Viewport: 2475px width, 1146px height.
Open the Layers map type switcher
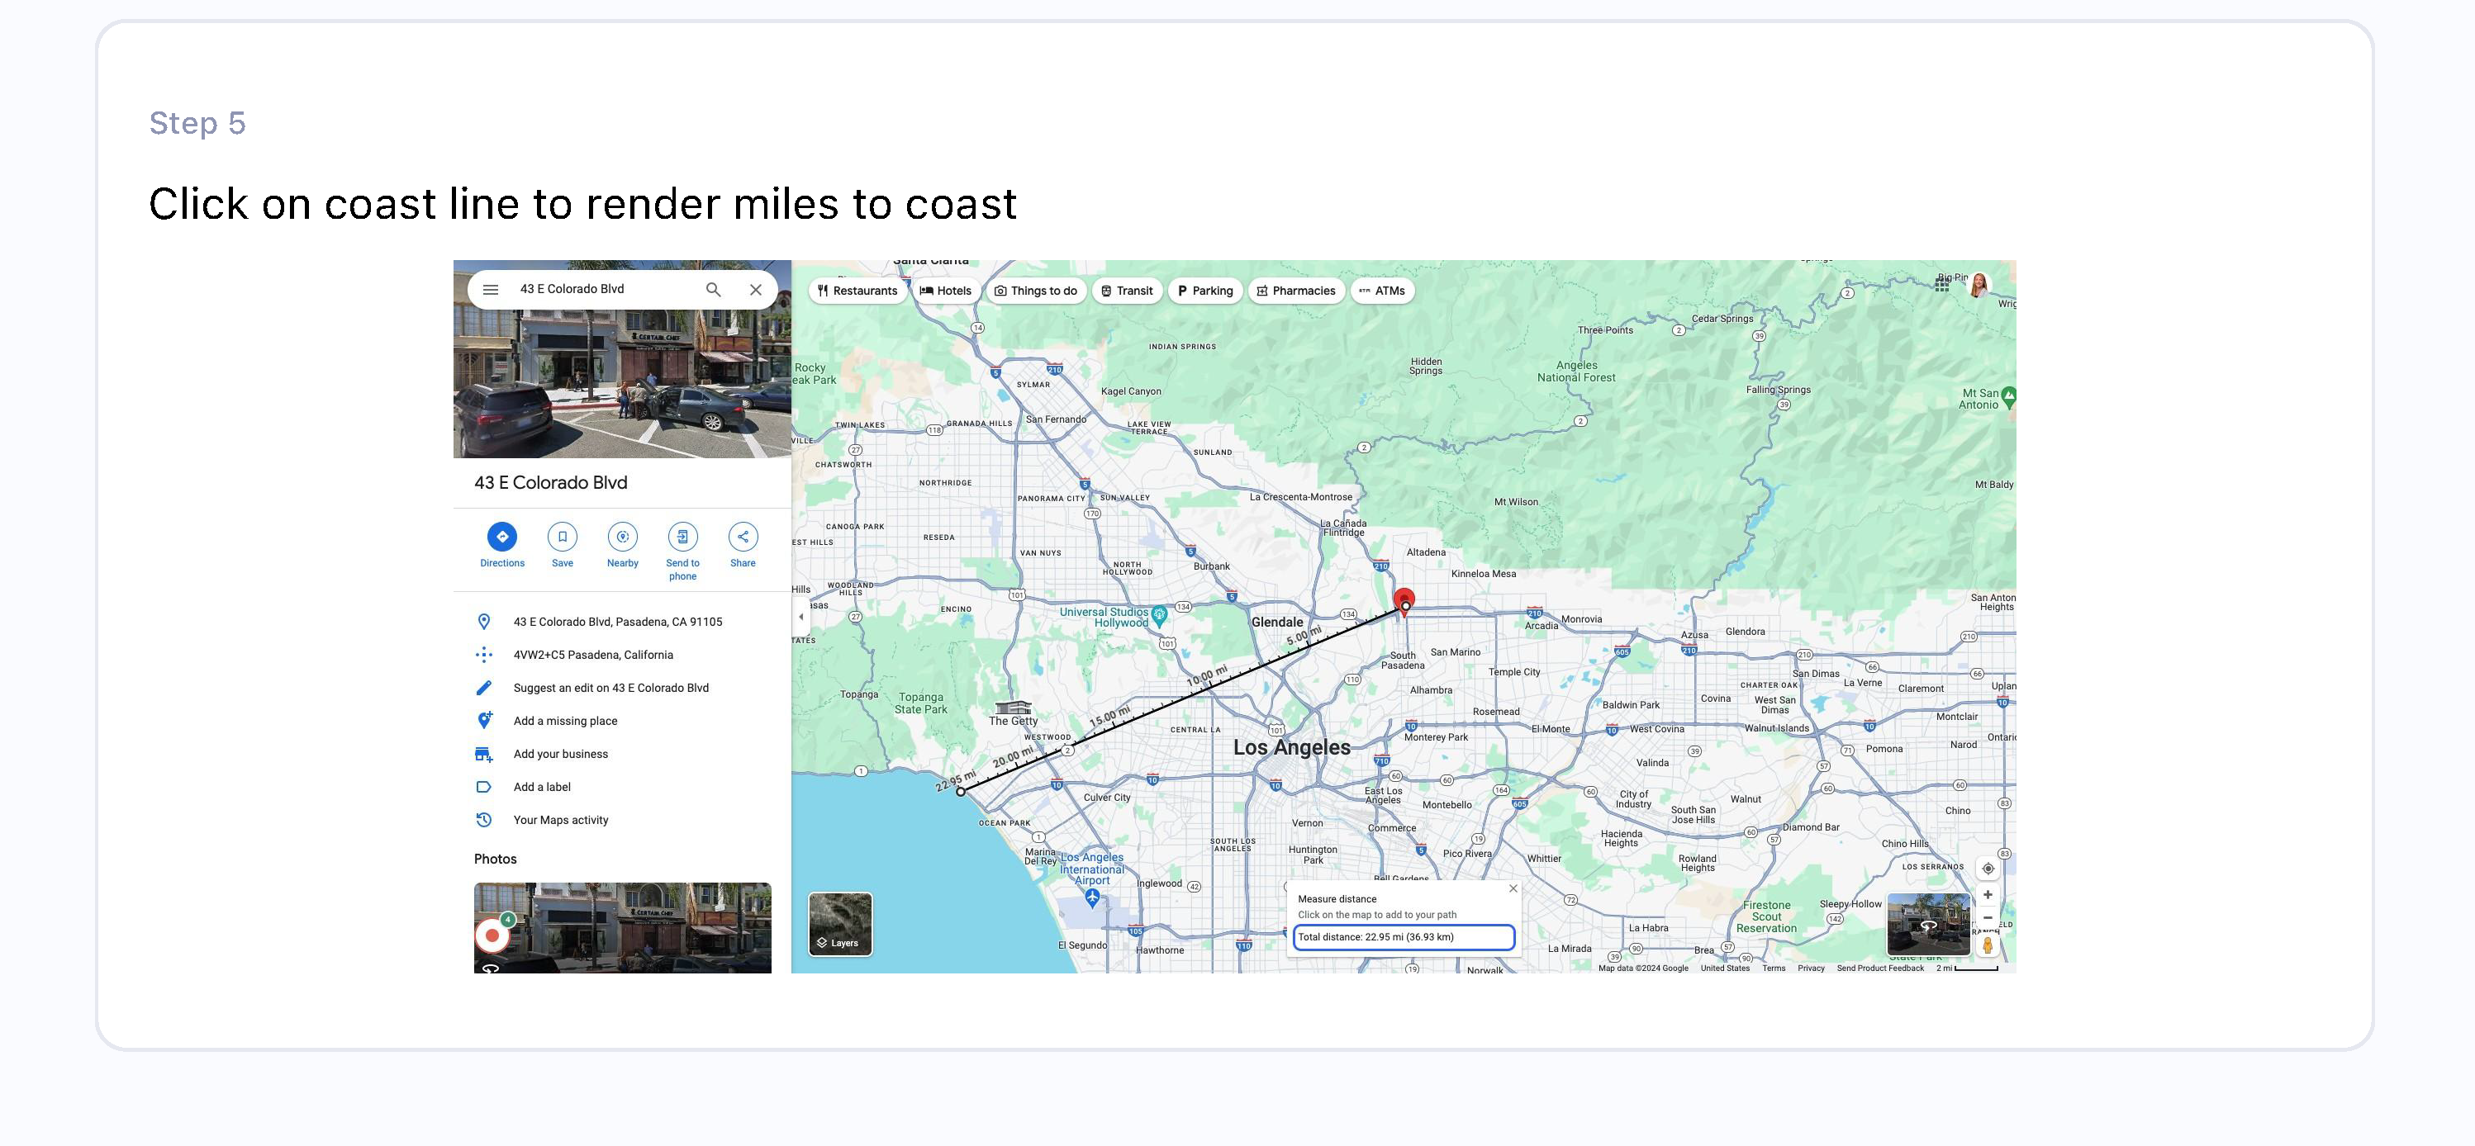click(841, 923)
